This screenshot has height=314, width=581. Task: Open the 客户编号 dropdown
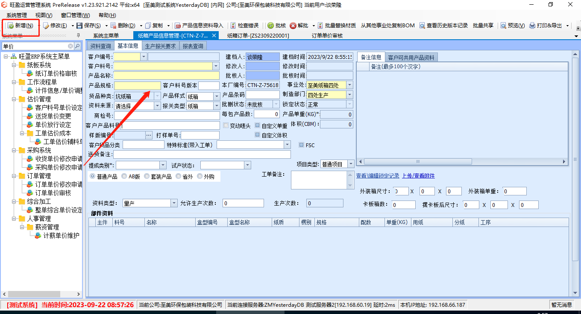(x=143, y=56)
